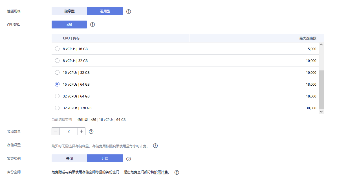Select the 16 vCPUs | 32 GB flavor
The width and height of the screenshot is (337, 182).
[x=57, y=72]
